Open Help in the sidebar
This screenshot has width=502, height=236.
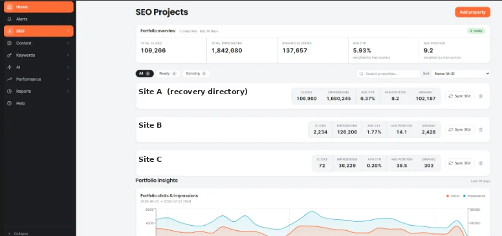point(39,103)
